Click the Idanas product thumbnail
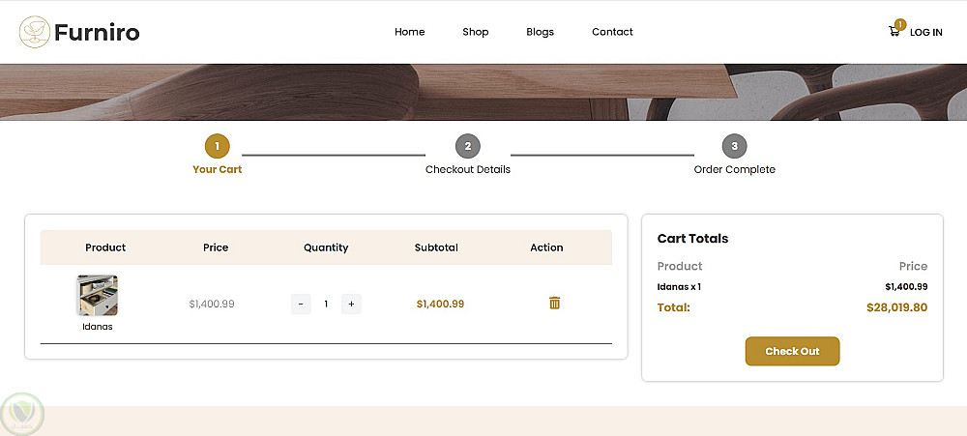 pos(98,296)
